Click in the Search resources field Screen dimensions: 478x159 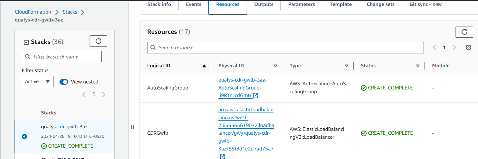click(x=285, y=47)
